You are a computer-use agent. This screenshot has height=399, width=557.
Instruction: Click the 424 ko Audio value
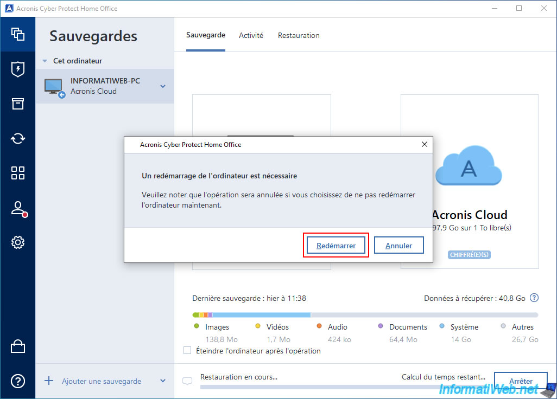click(x=339, y=339)
